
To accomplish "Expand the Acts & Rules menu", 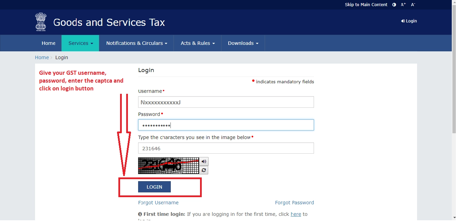I will [197, 43].
